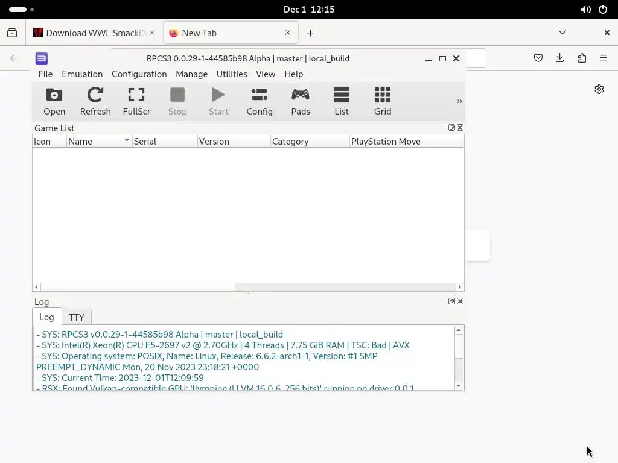Click the RPCS3 window logo icon

(42, 58)
